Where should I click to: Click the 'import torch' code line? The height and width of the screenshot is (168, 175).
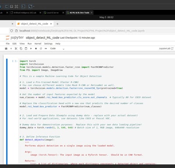[28, 61]
